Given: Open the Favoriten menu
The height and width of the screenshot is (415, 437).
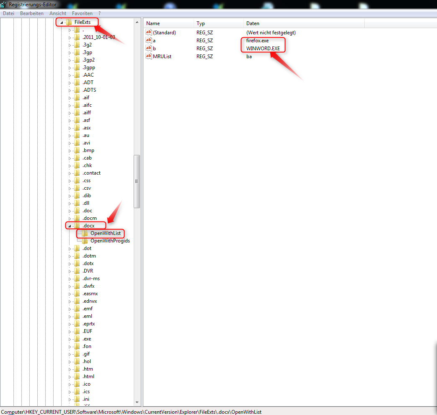Looking at the screenshot, I should click(x=82, y=13).
